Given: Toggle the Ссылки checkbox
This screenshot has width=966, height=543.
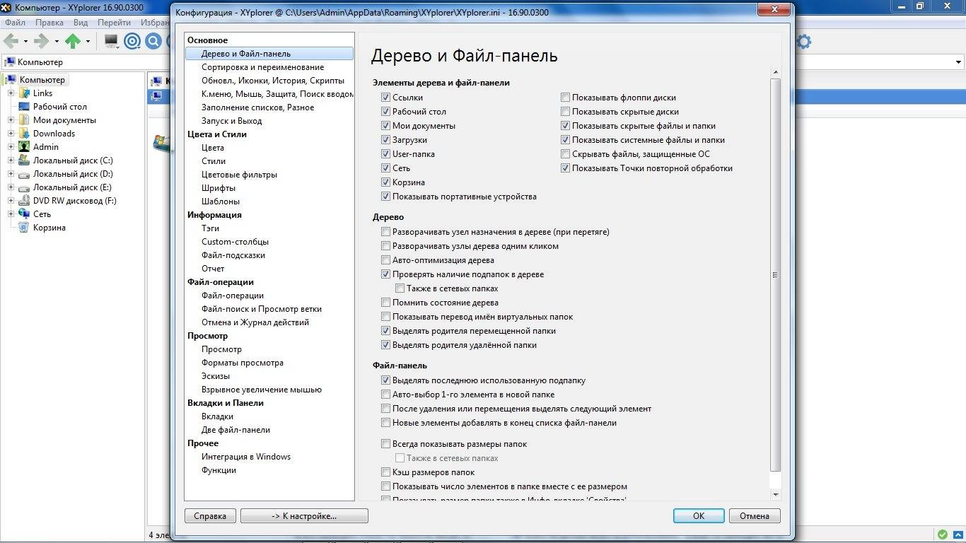Looking at the screenshot, I should [385, 98].
